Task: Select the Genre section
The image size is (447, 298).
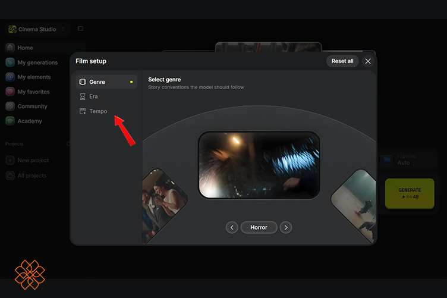Action: point(106,82)
